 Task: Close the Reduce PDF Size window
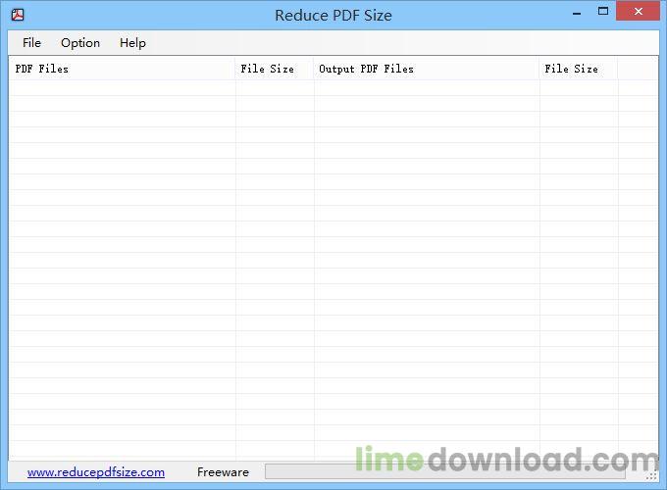point(638,11)
